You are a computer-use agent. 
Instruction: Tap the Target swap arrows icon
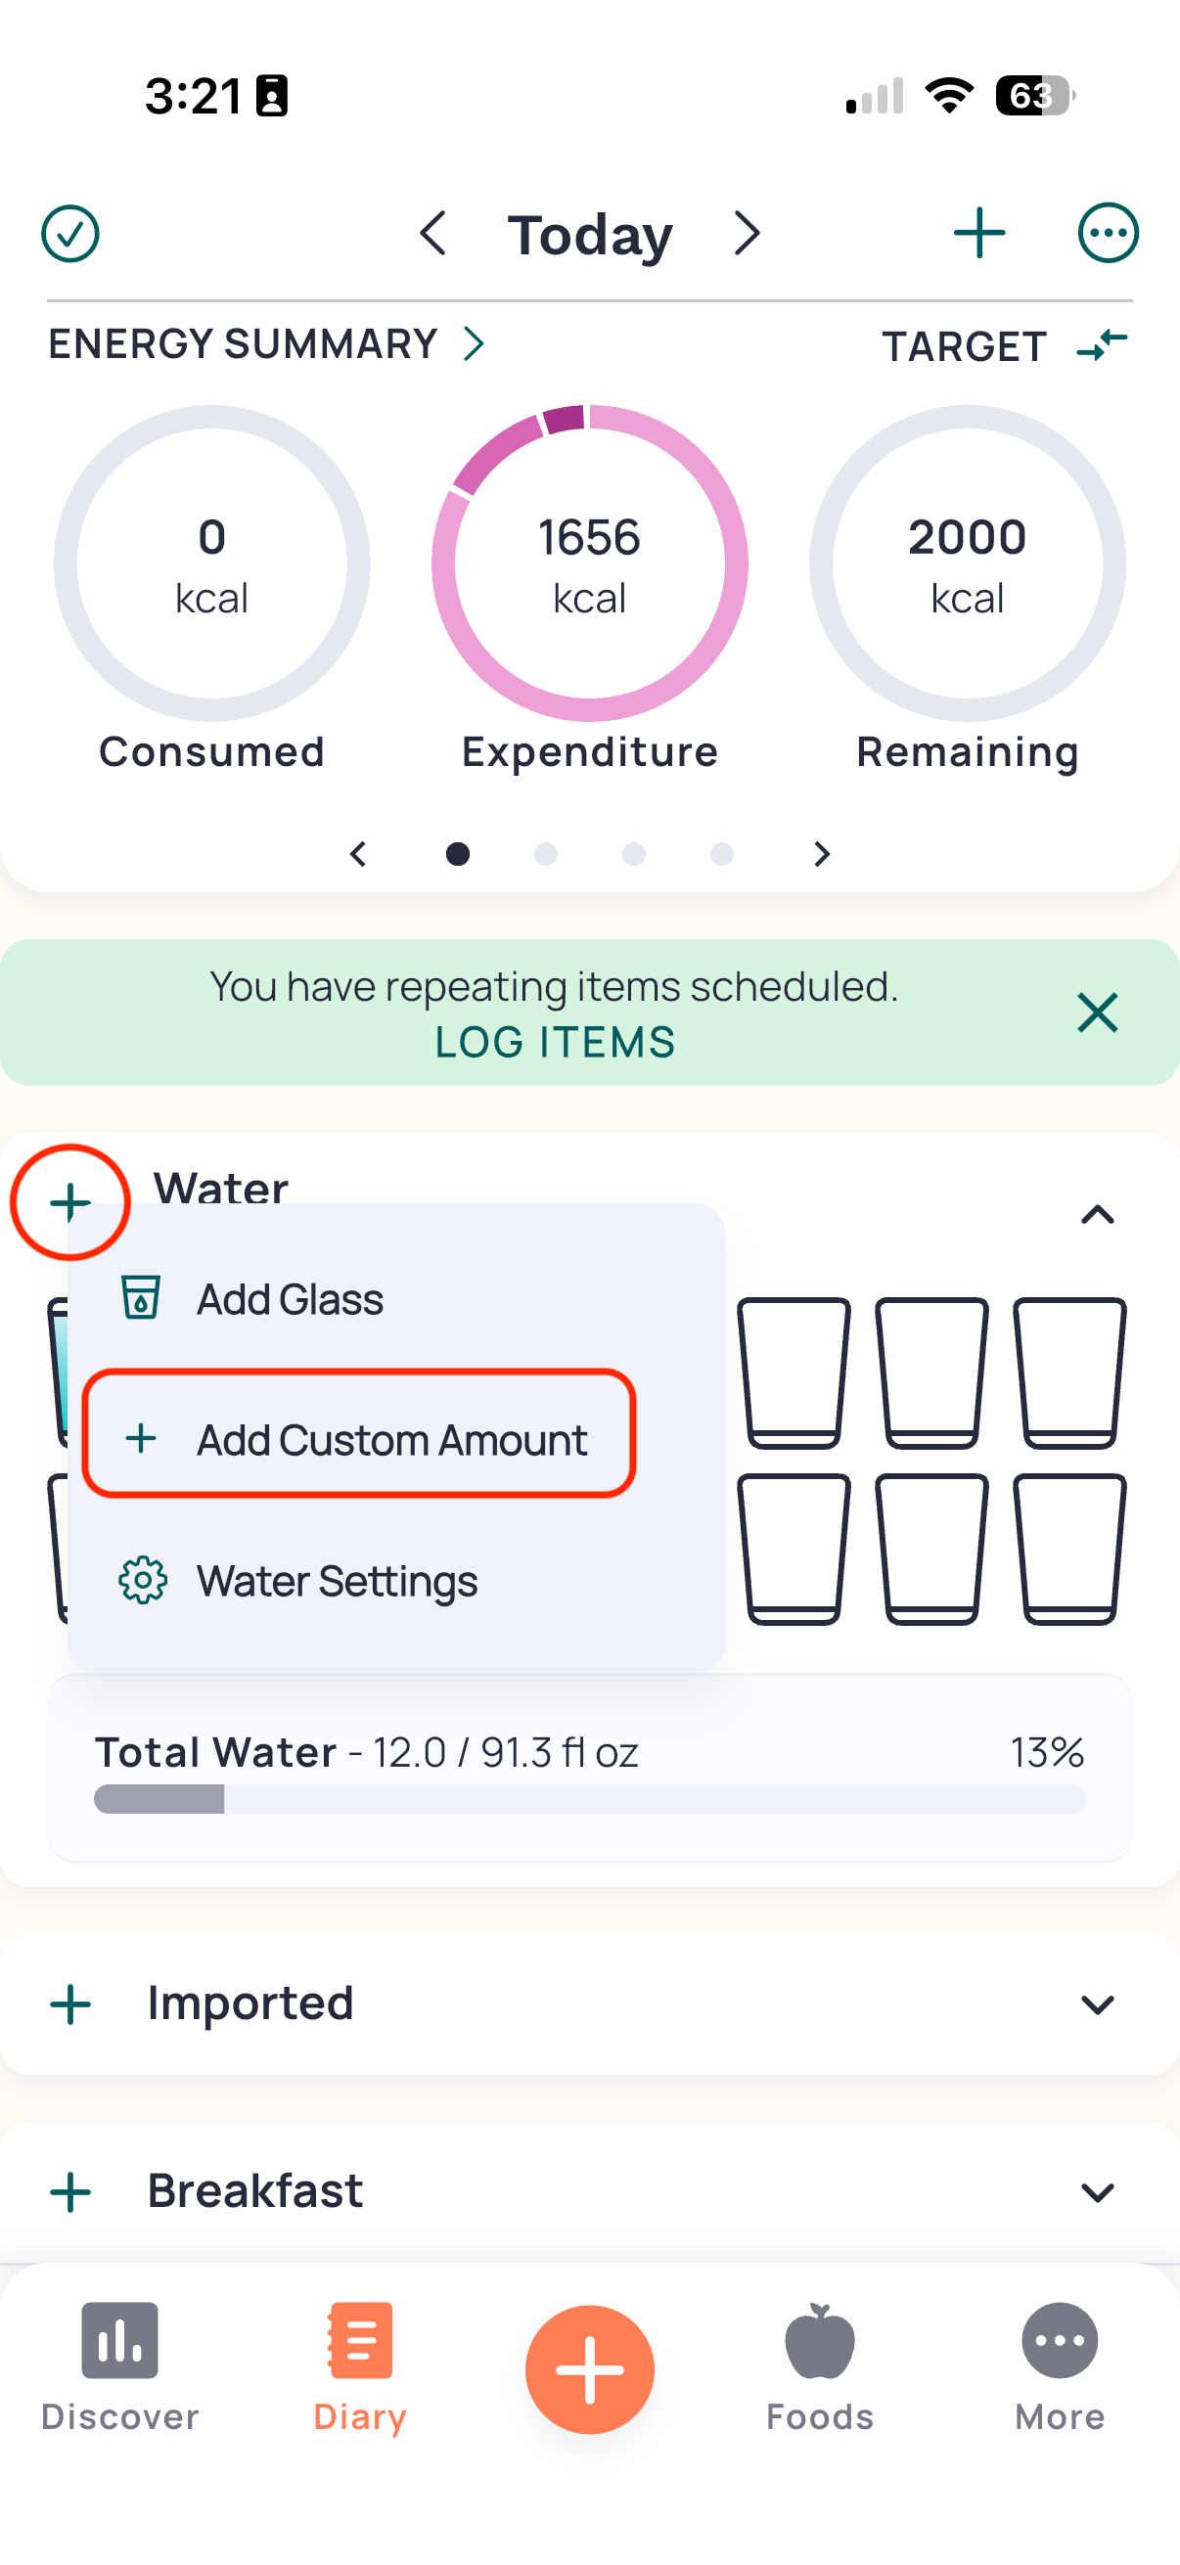1103,345
